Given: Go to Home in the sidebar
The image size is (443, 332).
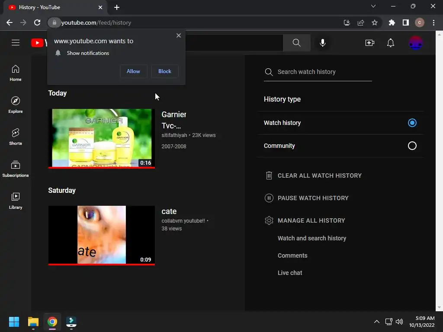Looking at the screenshot, I should [x=16, y=73].
